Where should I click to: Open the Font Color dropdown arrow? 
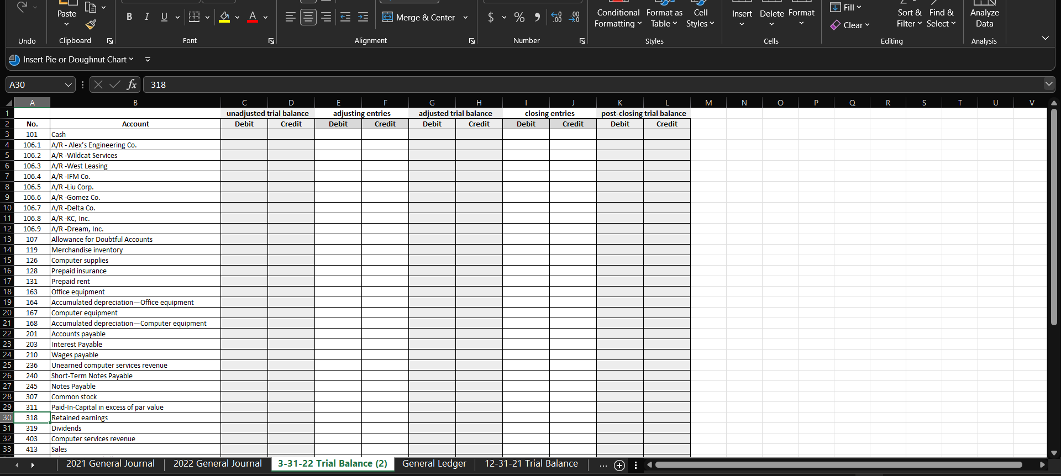coord(266,17)
